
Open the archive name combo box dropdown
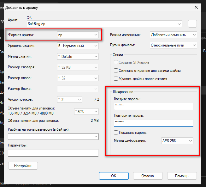click(x=179, y=24)
